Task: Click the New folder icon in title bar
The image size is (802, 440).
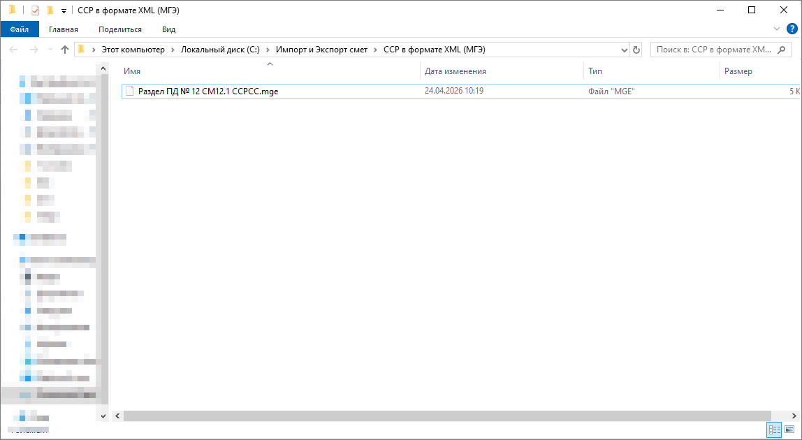Action: coord(50,10)
